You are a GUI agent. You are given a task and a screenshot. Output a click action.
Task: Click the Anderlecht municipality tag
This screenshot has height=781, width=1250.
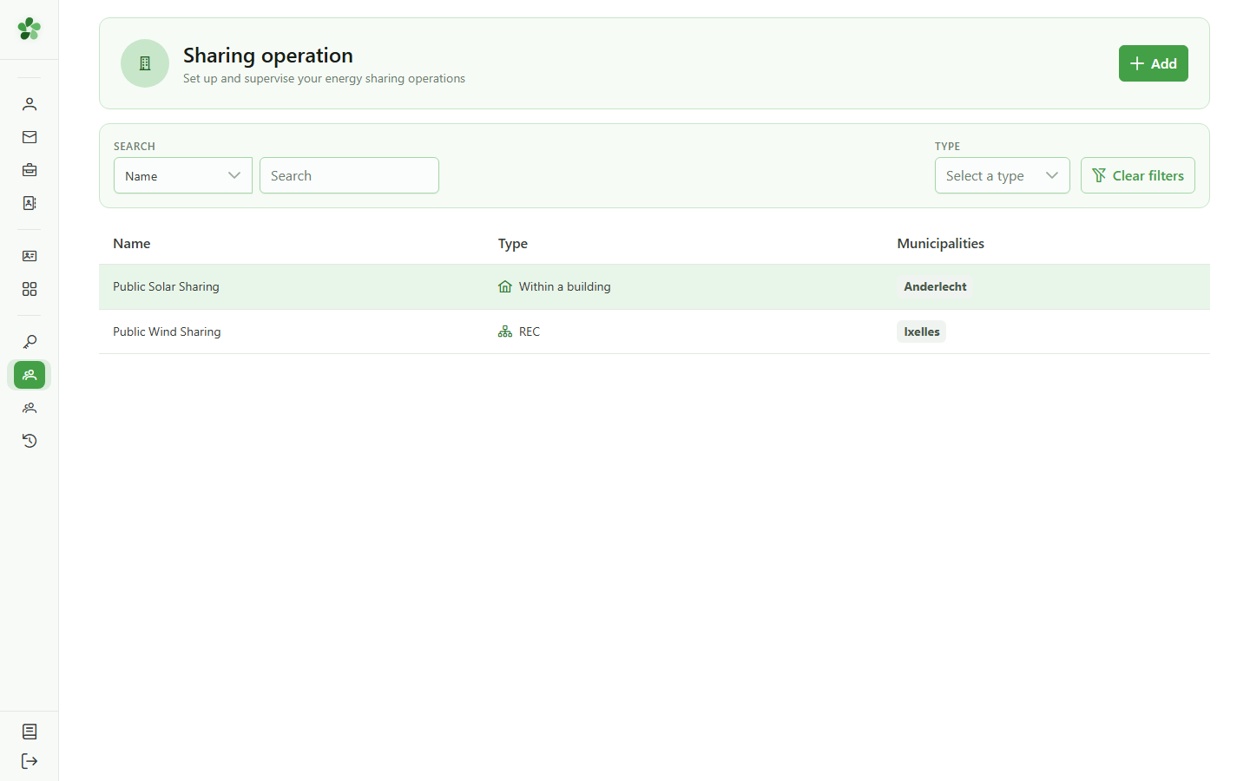(935, 286)
